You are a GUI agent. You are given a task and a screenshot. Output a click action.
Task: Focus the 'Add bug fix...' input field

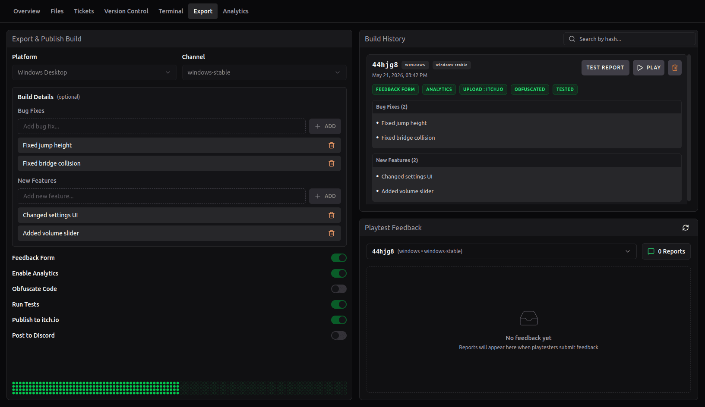tap(161, 126)
